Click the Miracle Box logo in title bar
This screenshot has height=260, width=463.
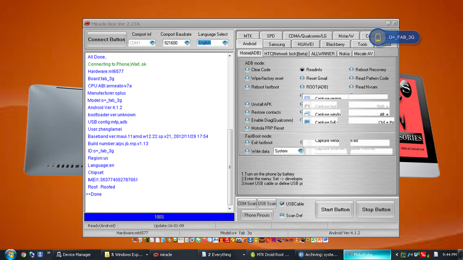tap(87, 23)
